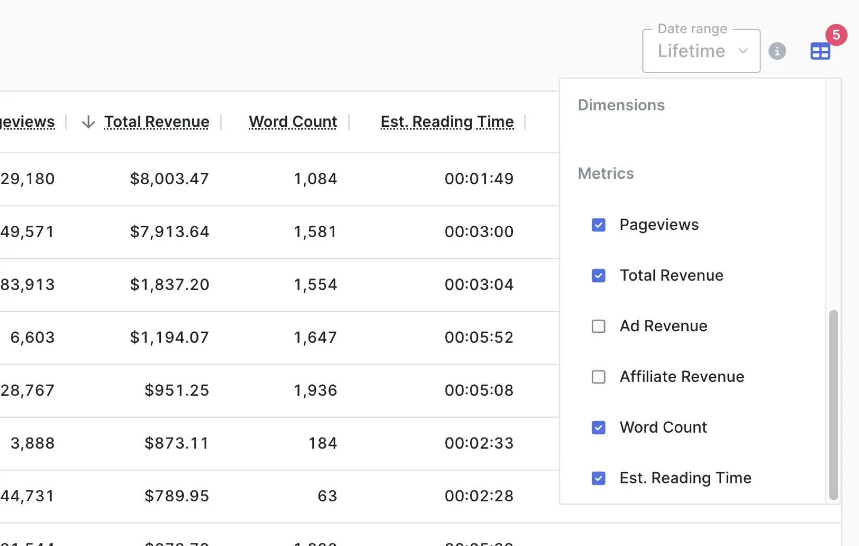
Task: Click the descending sort arrow on Total Revenue
Action: coord(89,122)
